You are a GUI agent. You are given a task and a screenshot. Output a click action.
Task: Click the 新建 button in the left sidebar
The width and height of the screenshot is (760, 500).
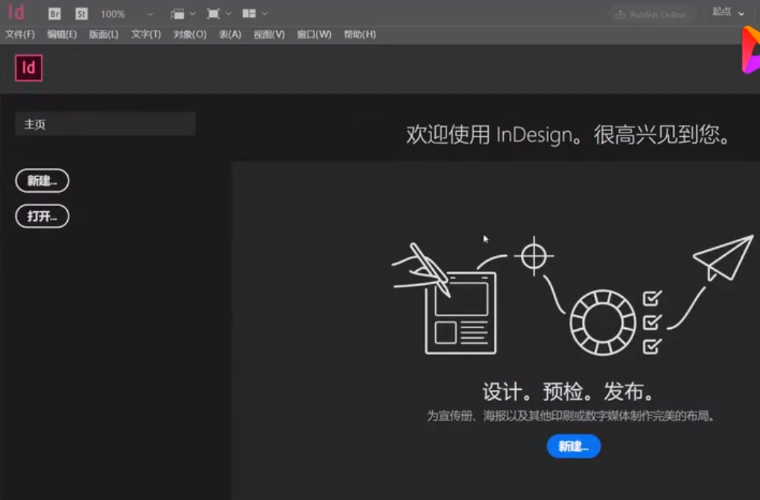tap(42, 181)
